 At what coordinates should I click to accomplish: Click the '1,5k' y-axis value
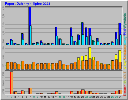tap(3, 32)
